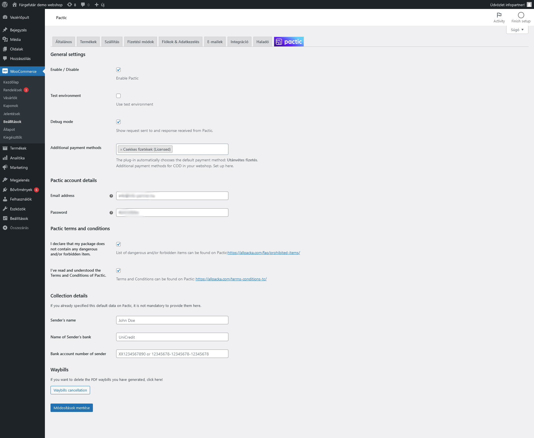Focus the Email address field
The height and width of the screenshot is (438, 534).
pyautogui.click(x=172, y=196)
